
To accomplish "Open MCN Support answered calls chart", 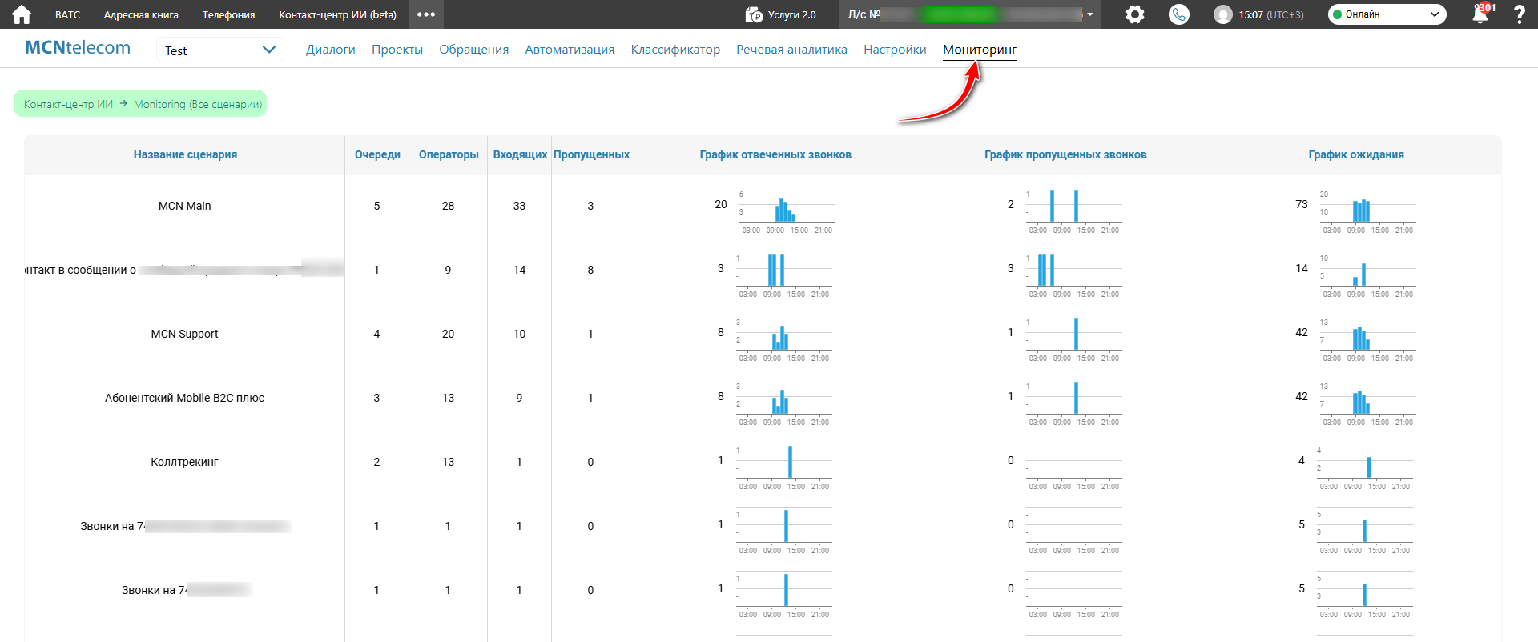I will click(x=783, y=339).
